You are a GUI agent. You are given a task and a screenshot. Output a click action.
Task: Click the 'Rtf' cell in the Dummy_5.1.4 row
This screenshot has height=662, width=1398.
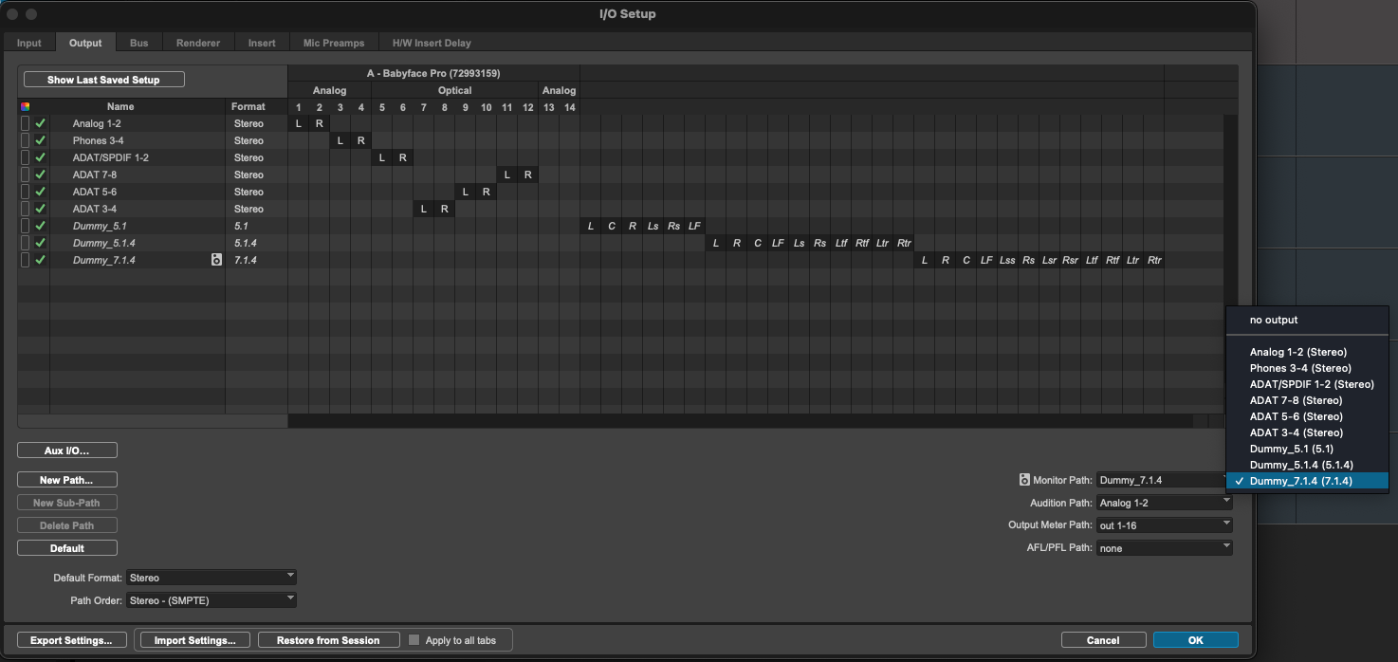pyautogui.click(x=861, y=243)
